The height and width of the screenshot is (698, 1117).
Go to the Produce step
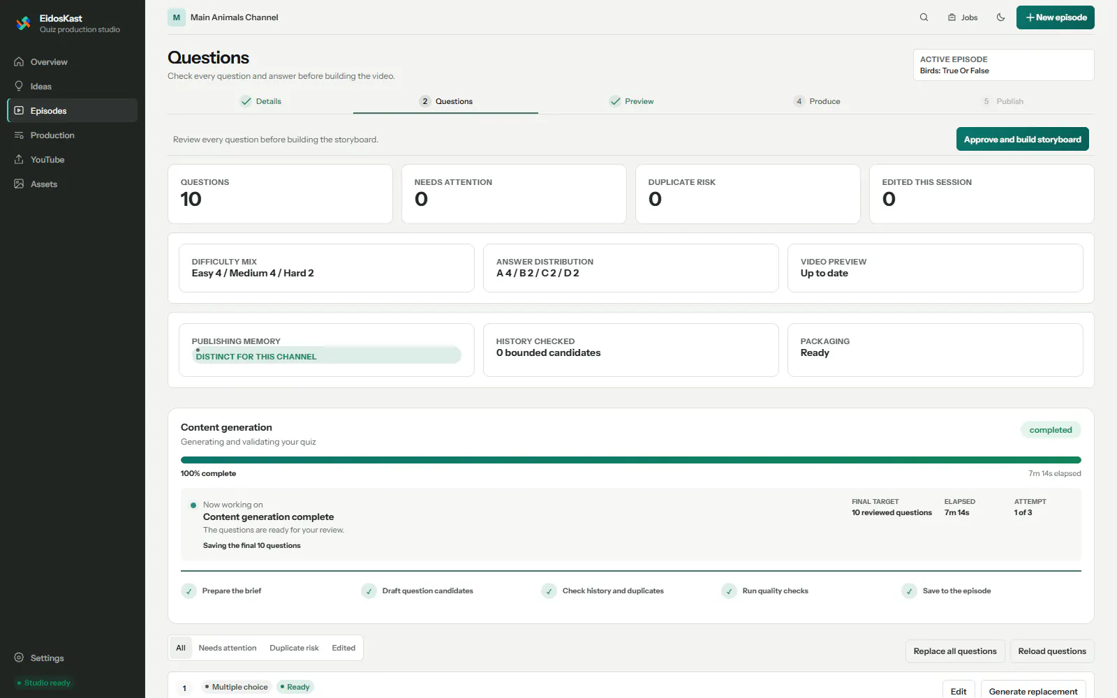[816, 101]
